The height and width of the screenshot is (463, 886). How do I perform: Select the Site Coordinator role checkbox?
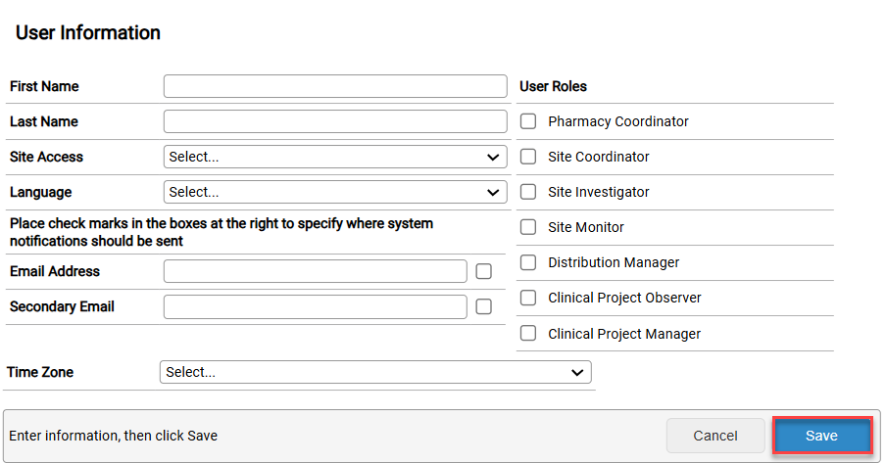click(528, 157)
